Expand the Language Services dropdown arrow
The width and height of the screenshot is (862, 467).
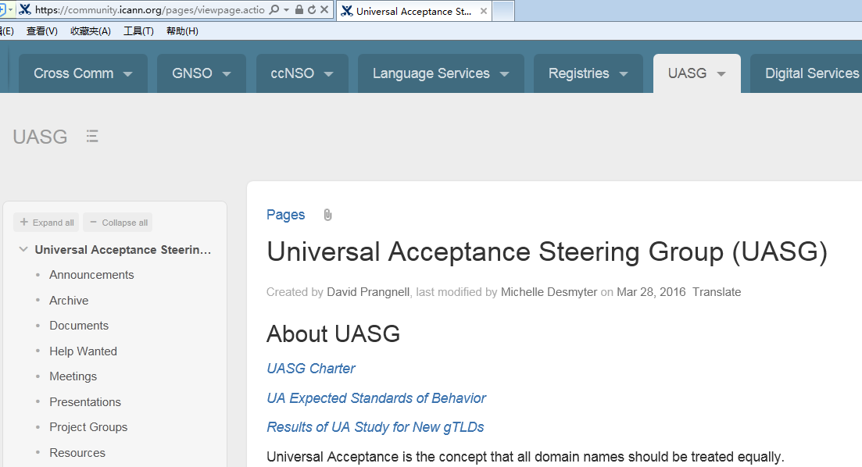[505, 74]
